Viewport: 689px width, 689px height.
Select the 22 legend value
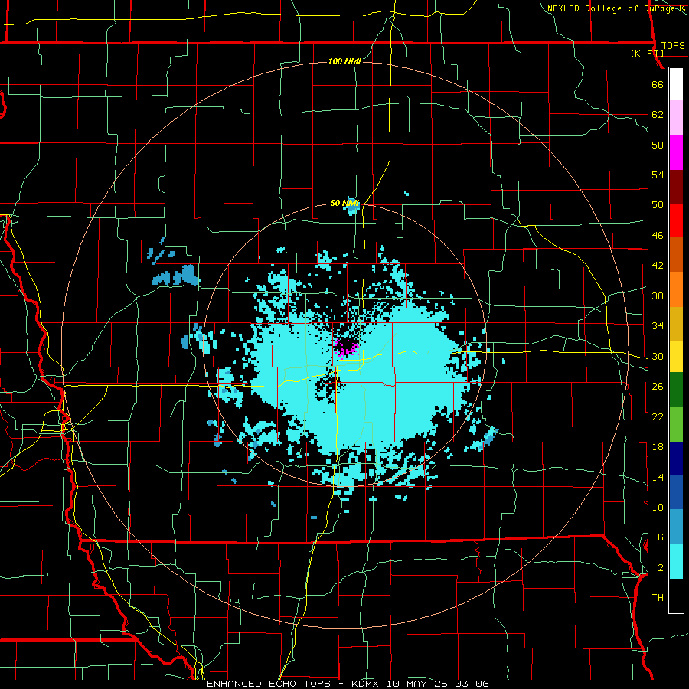(658, 416)
